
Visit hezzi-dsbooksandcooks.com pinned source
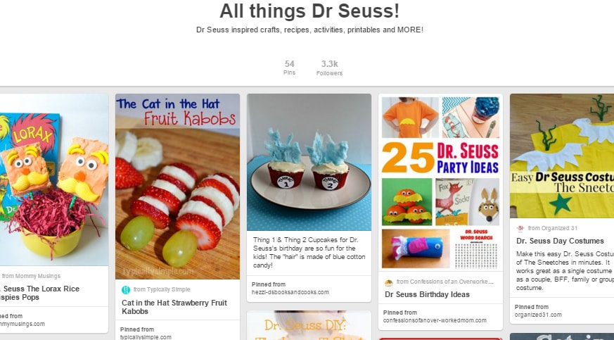pyautogui.click(x=290, y=292)
